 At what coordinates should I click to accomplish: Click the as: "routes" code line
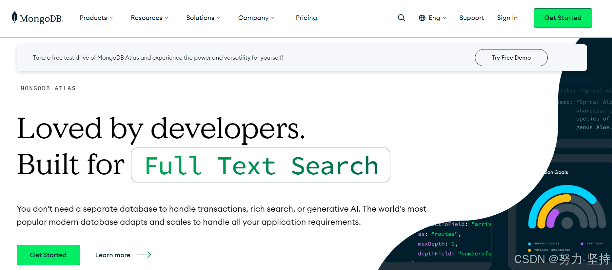440,234
